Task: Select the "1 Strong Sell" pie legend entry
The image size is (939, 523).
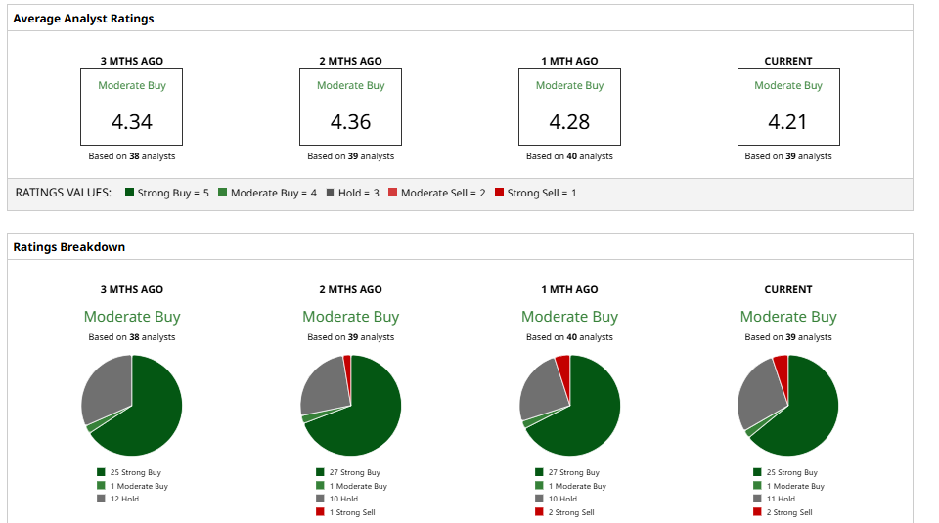Action: pos(351,512)
